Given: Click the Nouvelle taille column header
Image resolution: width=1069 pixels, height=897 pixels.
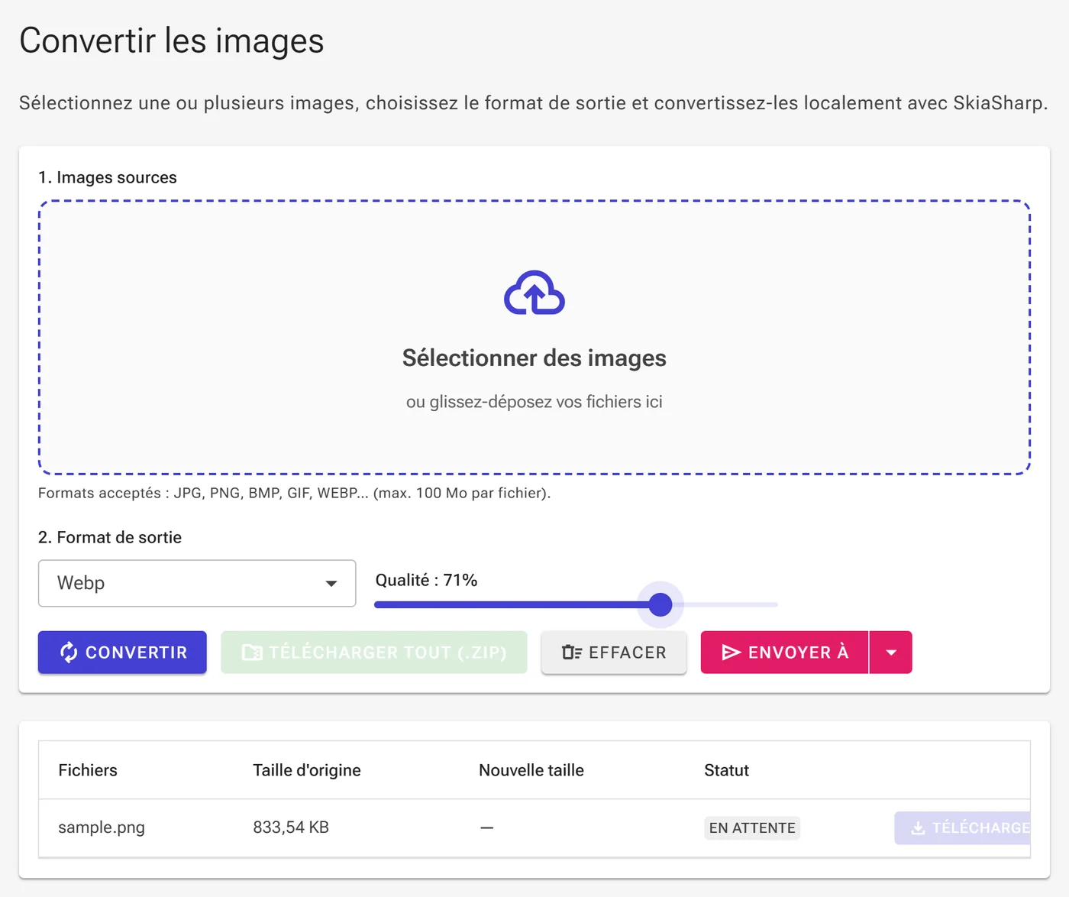Looking at the screenshot, I should (x=531, y=770).
